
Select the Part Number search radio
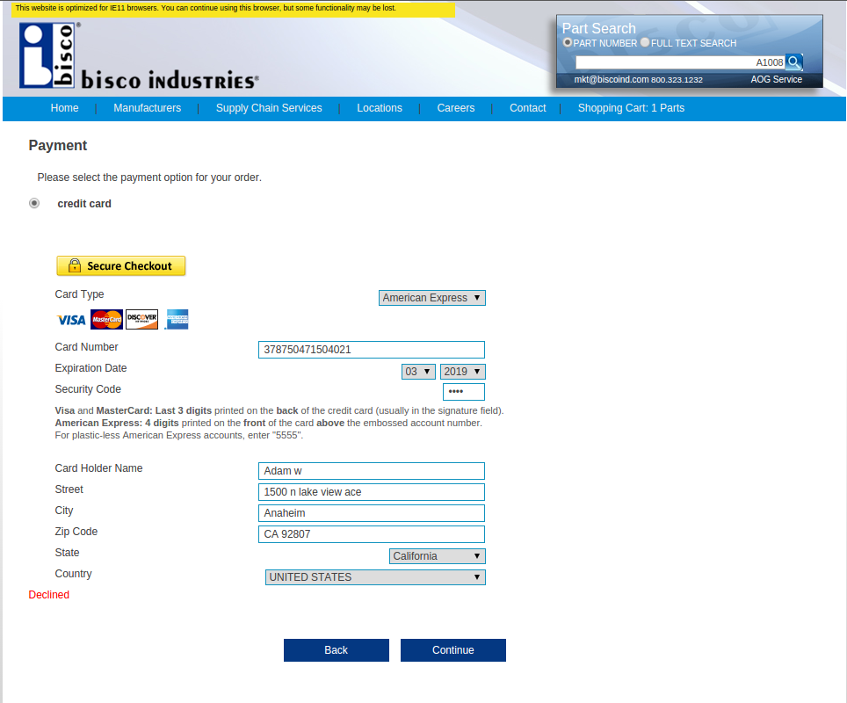pos(568,42)
